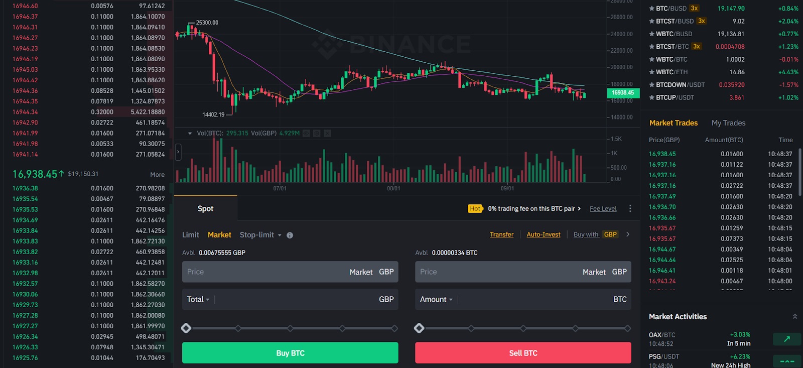
Task: Open the 0% trading fee promo link
Action: coord(534,209)
